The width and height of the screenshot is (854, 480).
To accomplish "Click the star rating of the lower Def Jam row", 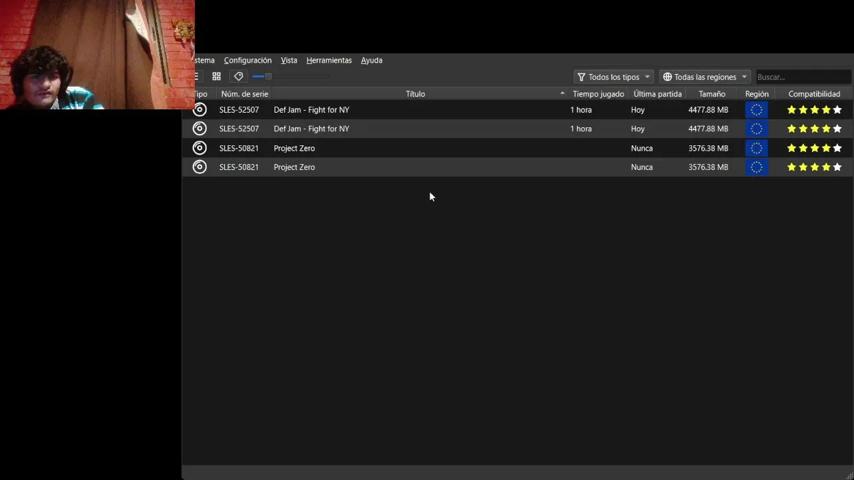I will [x=814, y=129].
